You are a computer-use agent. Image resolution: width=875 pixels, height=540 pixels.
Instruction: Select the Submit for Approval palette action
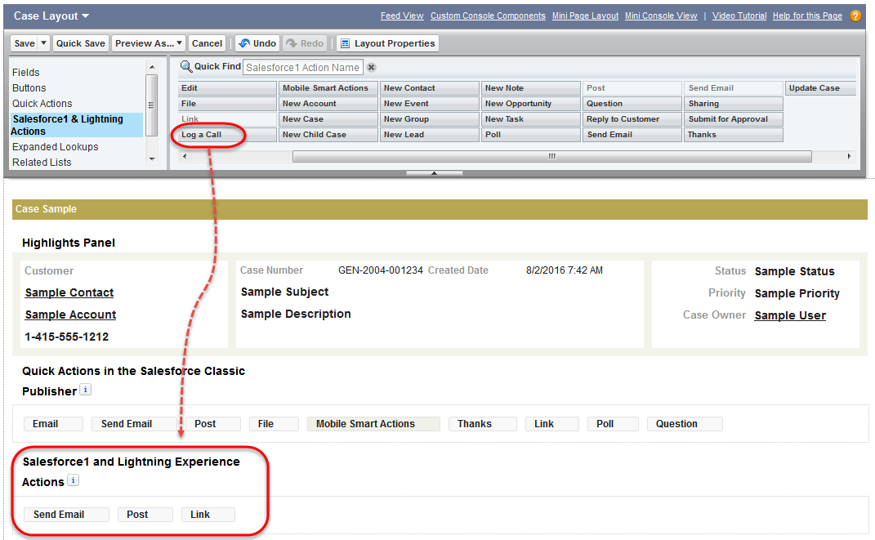(734, 119)
